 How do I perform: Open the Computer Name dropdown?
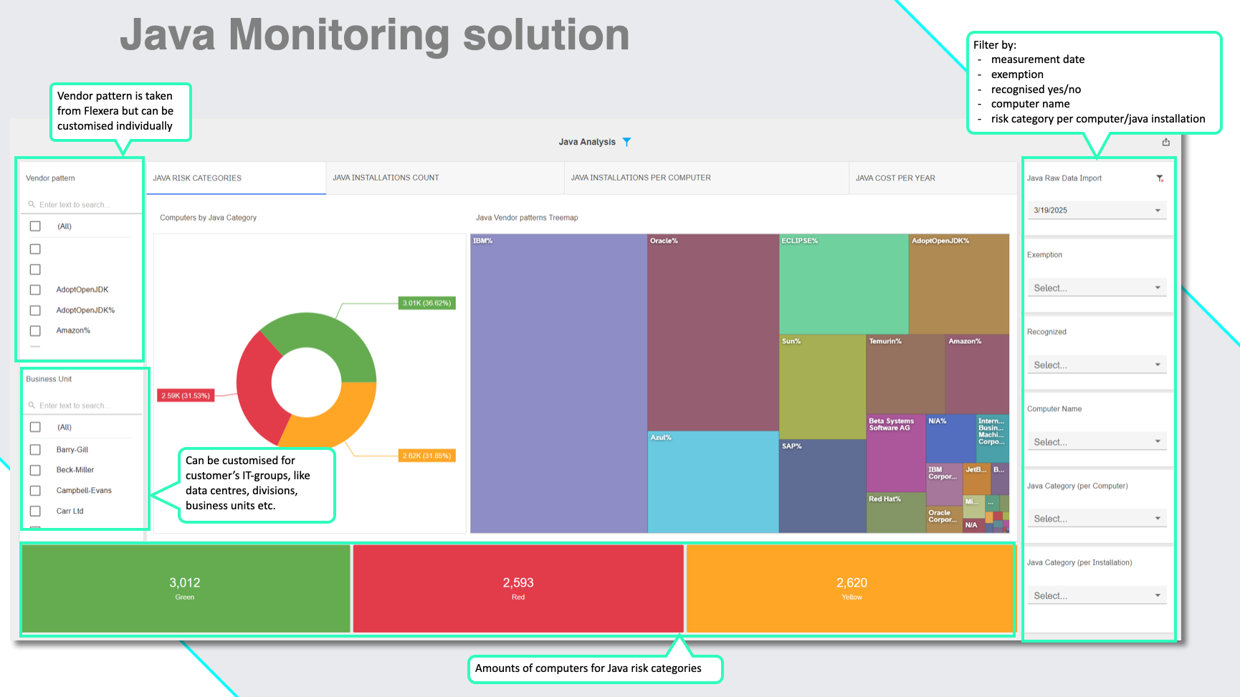pyautogui.click(x=1095, y=442)
